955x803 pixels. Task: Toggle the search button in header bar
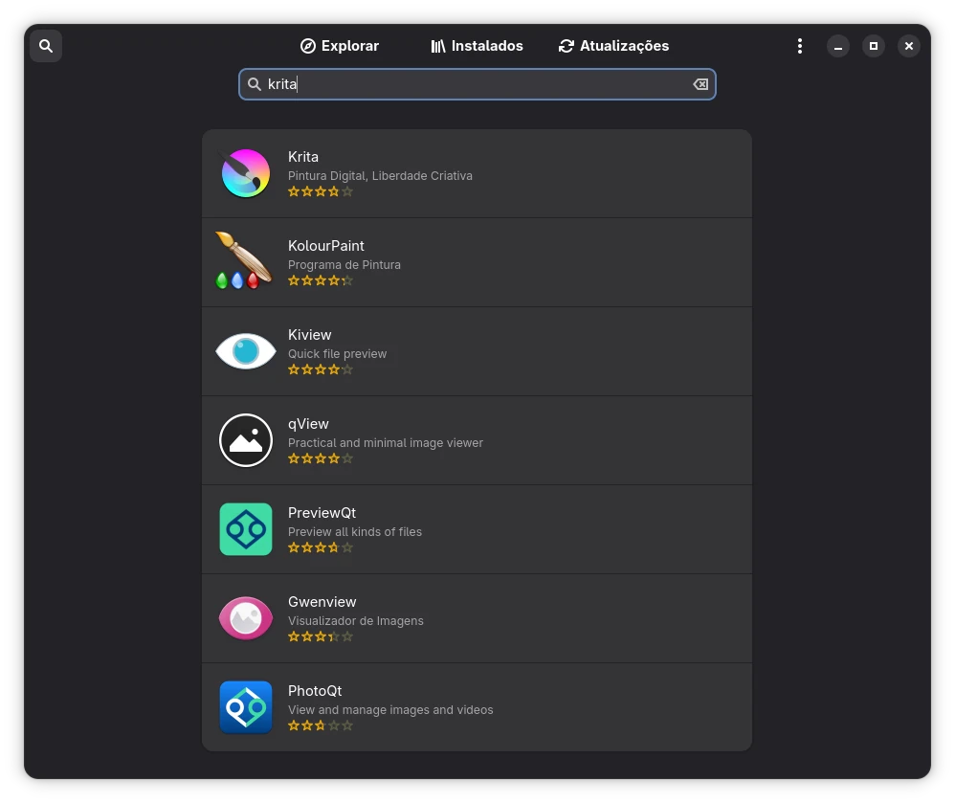coord(46,46)
